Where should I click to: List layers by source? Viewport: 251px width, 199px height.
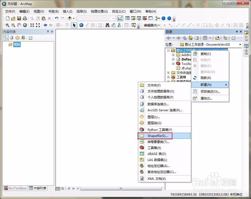point(12,38)
